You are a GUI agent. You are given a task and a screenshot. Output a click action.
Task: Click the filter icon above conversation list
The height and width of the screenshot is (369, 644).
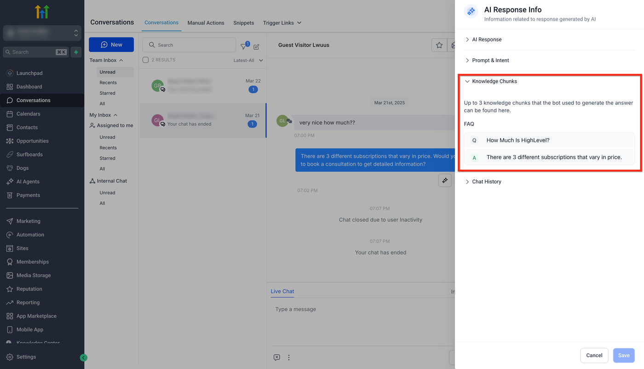[x=244, y=46]
